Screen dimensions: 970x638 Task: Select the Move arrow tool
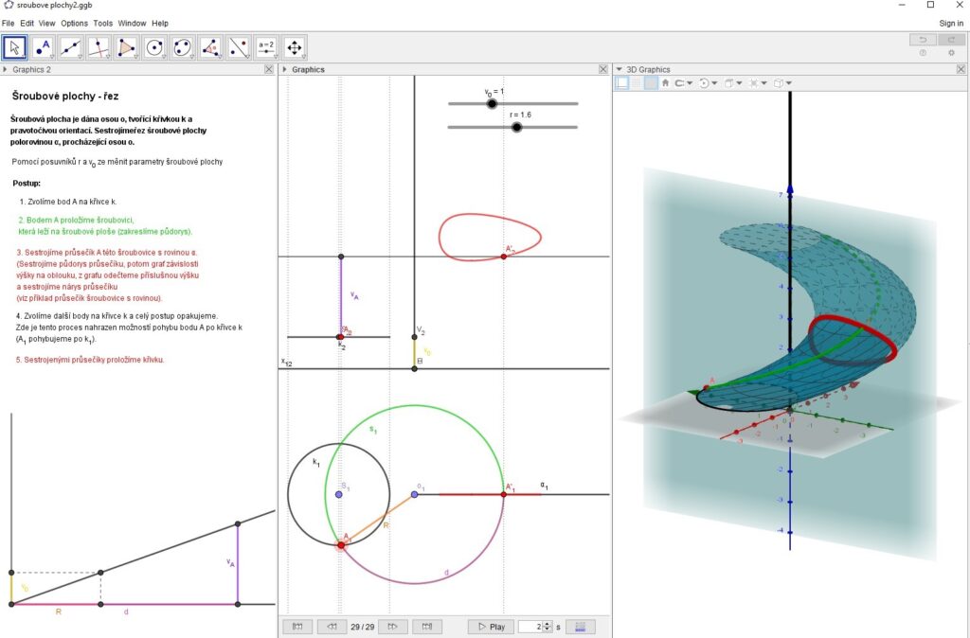pyautogui.click(x=15, y=47)
